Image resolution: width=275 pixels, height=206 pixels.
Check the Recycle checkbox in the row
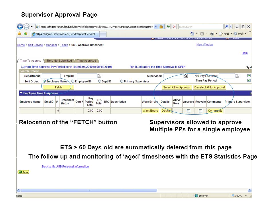[x=201, y=111]
